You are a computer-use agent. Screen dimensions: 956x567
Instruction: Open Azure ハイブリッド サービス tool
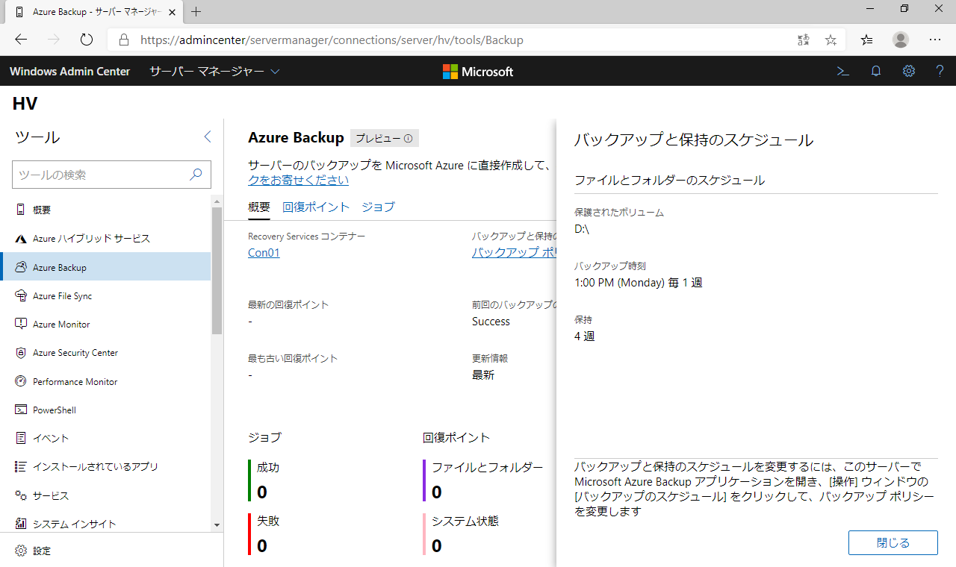coord(106,239)
